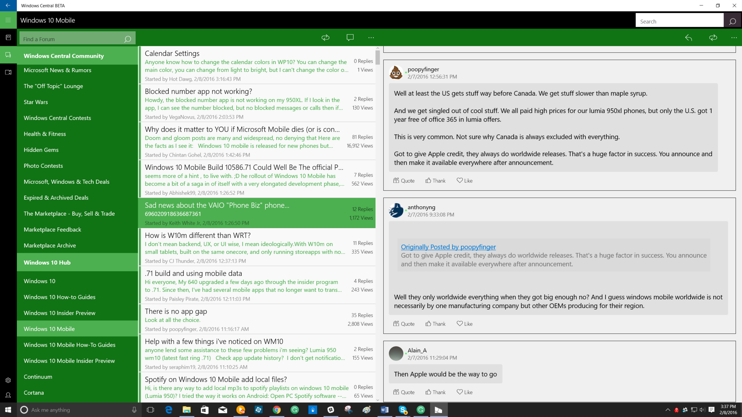
Task: Run search with magnifier button
Action: point(732,21)
